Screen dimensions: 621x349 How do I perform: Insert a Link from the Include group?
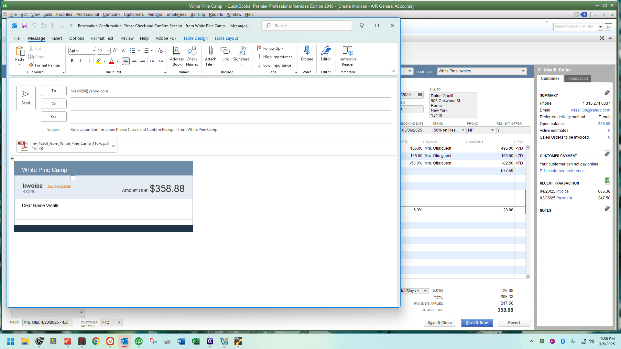click(x=225, y=55)
